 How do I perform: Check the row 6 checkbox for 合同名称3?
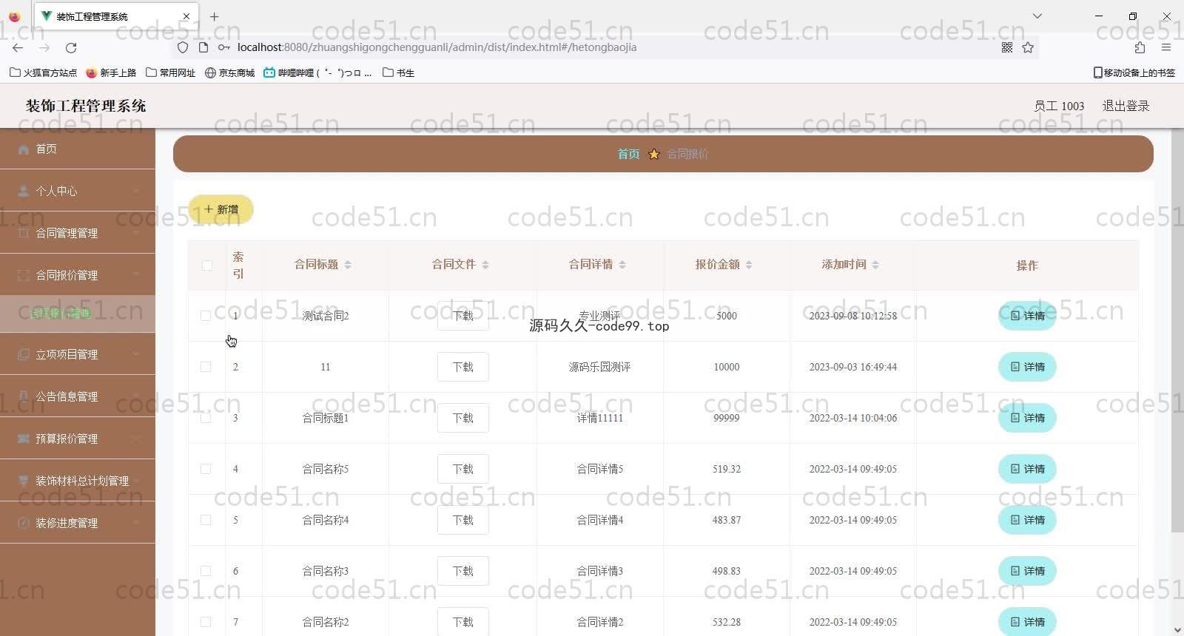(x=206, y=571)
